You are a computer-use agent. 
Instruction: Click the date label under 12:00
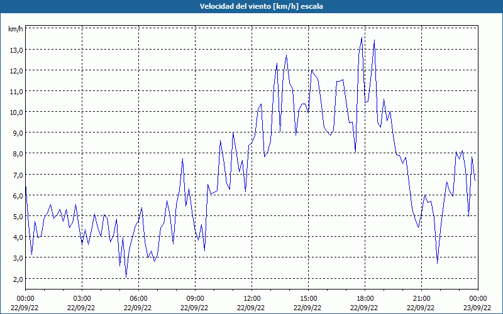tap(251, 308)
